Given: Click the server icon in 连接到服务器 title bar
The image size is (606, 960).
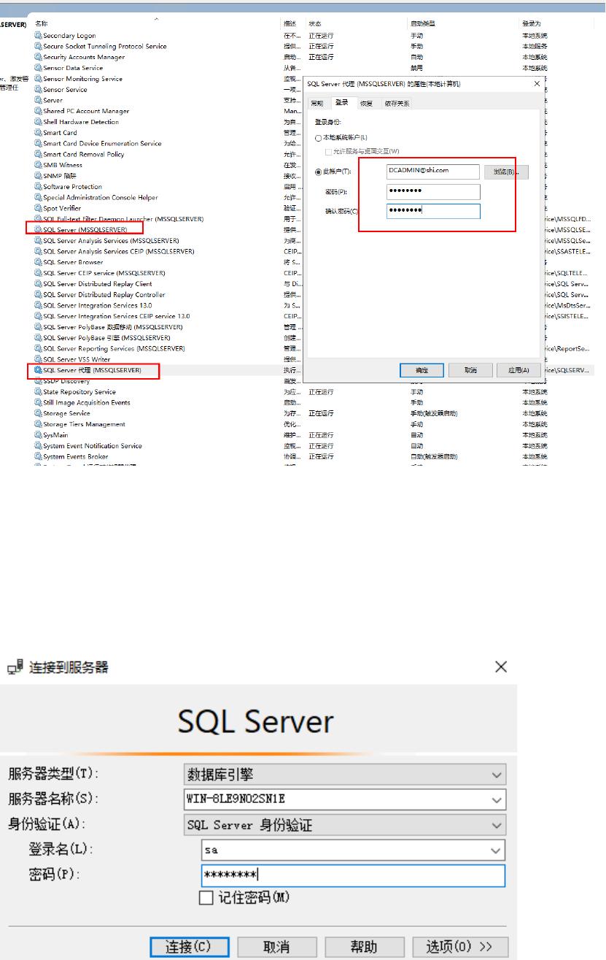Looking at the screenshot, I should pyautogui.click(x=14, y=667).
